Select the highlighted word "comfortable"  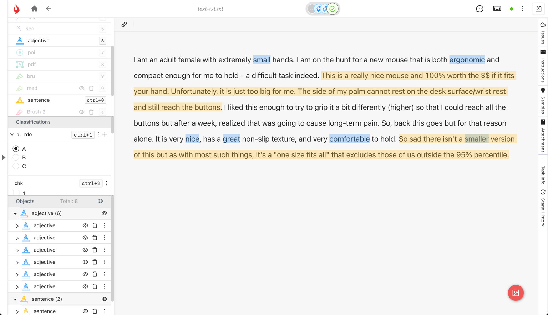349,139
